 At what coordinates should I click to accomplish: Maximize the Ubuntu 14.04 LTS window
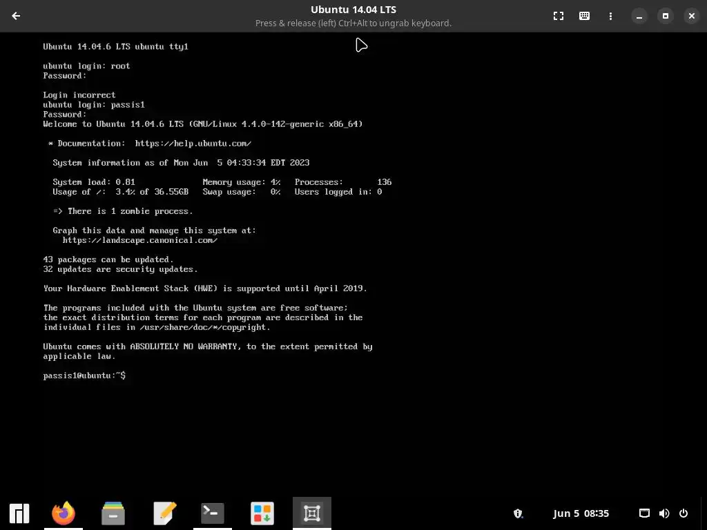[x=665, y=16]
